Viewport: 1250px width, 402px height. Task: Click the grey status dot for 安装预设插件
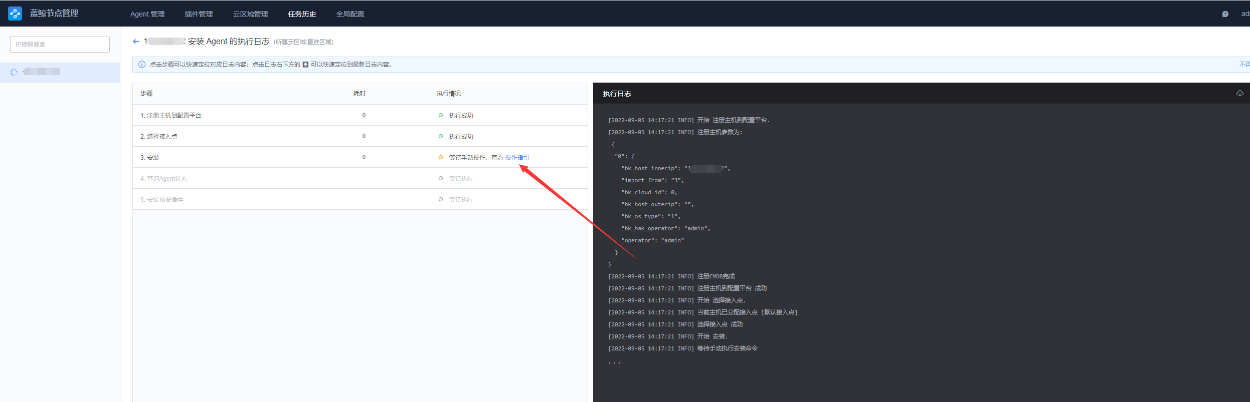[x=441, y=199]
